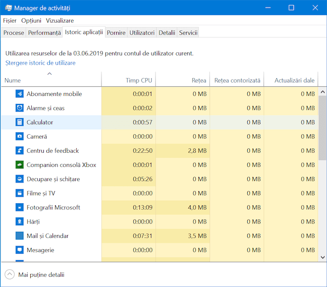Go to the Servicii tab

pyautogui.click(x=188, y=33)
